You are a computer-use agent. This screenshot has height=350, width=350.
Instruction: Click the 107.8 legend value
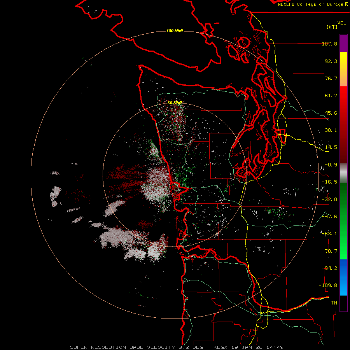pyautogui.click(x=329, y=44)
